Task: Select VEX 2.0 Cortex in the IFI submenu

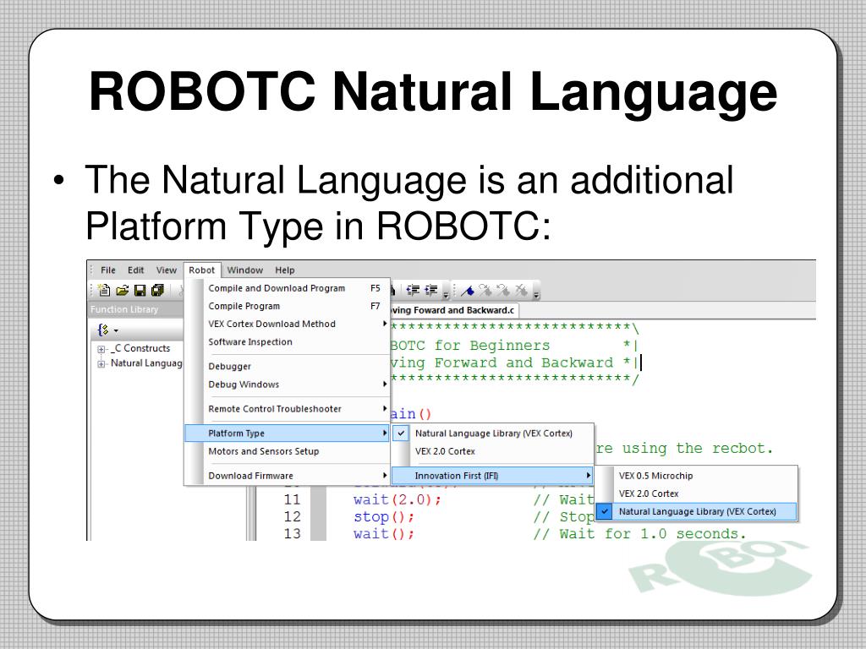Action: (x=697, y=494)
